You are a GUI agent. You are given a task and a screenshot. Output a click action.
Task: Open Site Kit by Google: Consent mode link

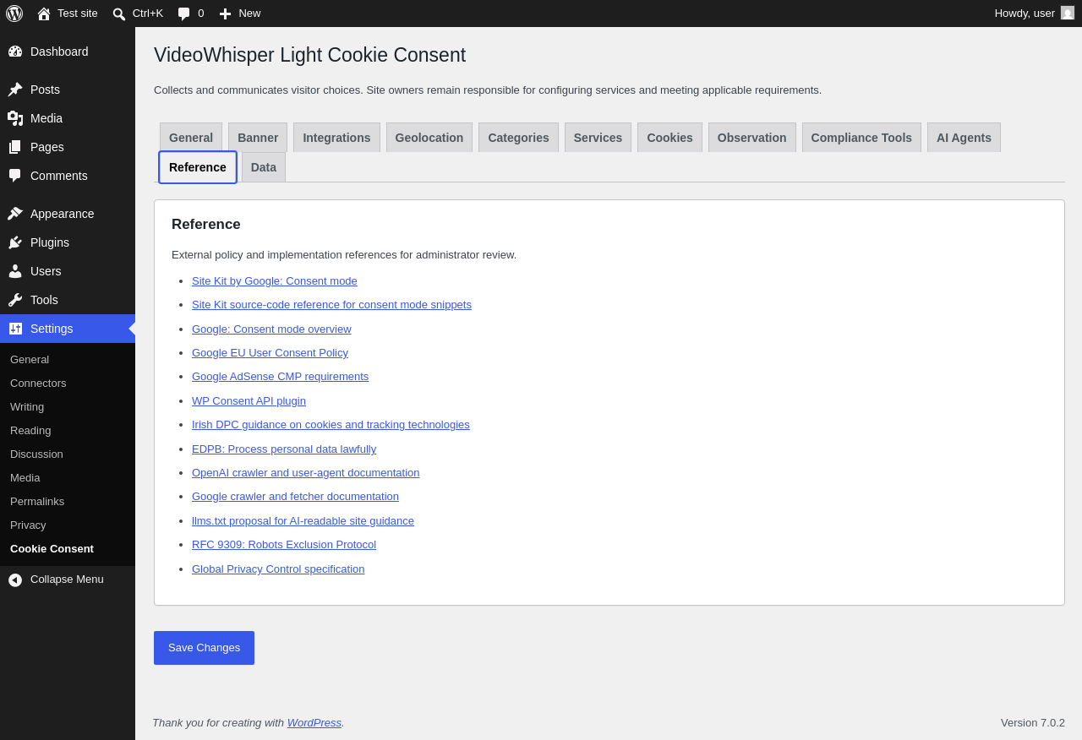point(275,281)
